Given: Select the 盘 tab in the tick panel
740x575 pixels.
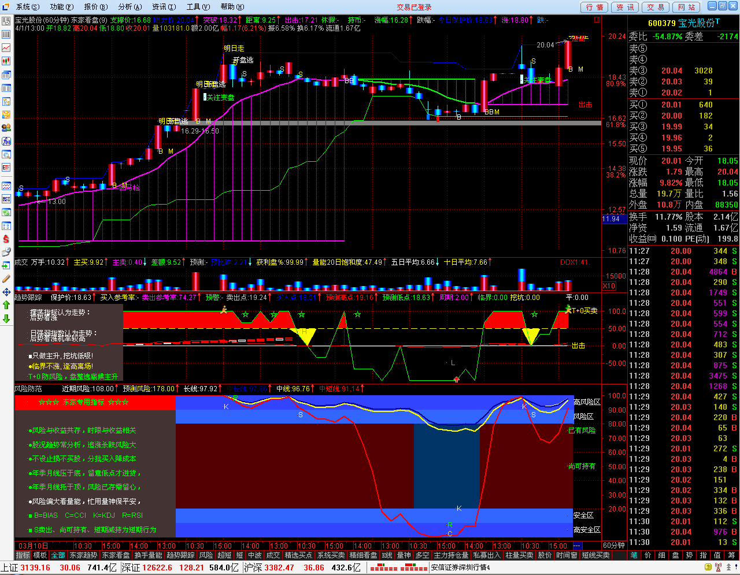Looking at the screenshot, I should (675, 555).
